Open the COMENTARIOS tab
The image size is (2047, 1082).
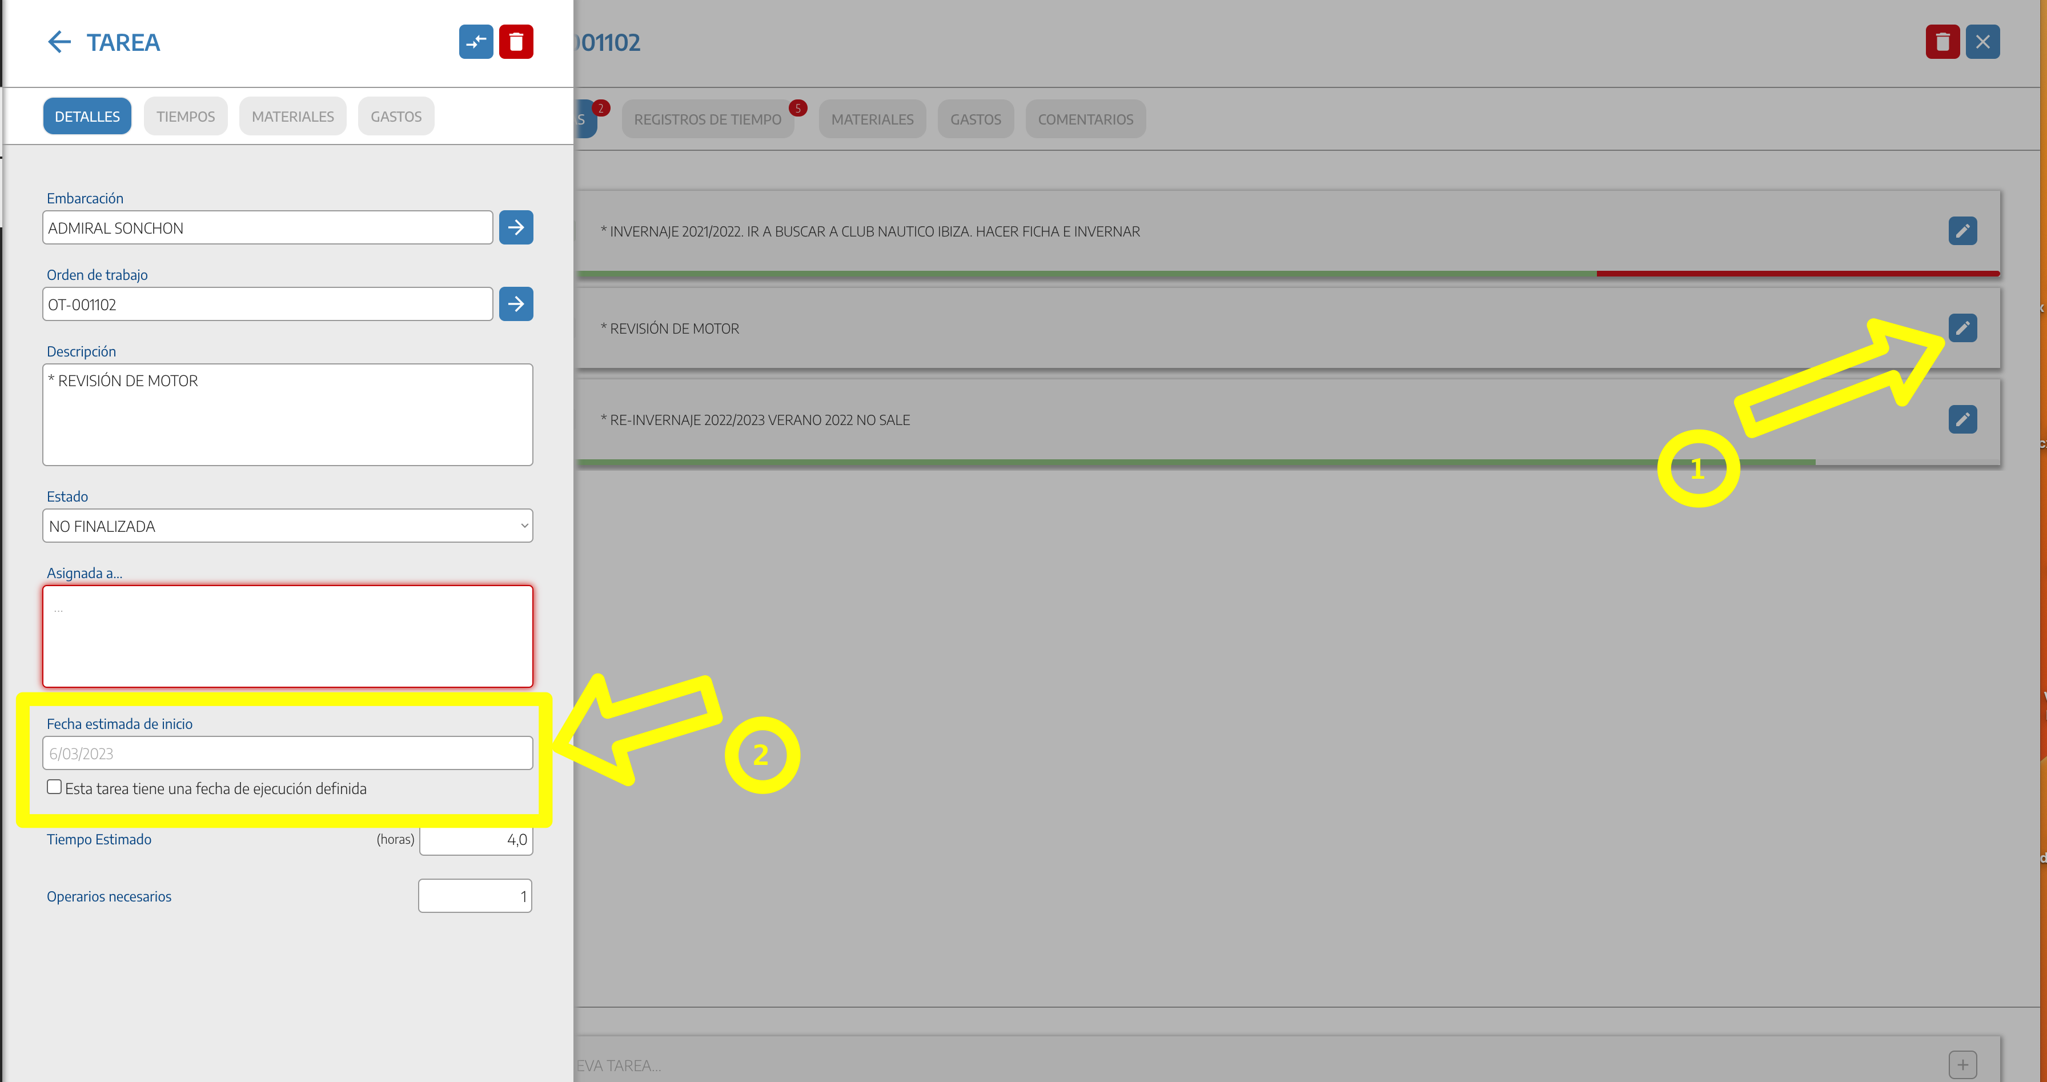1085,119
